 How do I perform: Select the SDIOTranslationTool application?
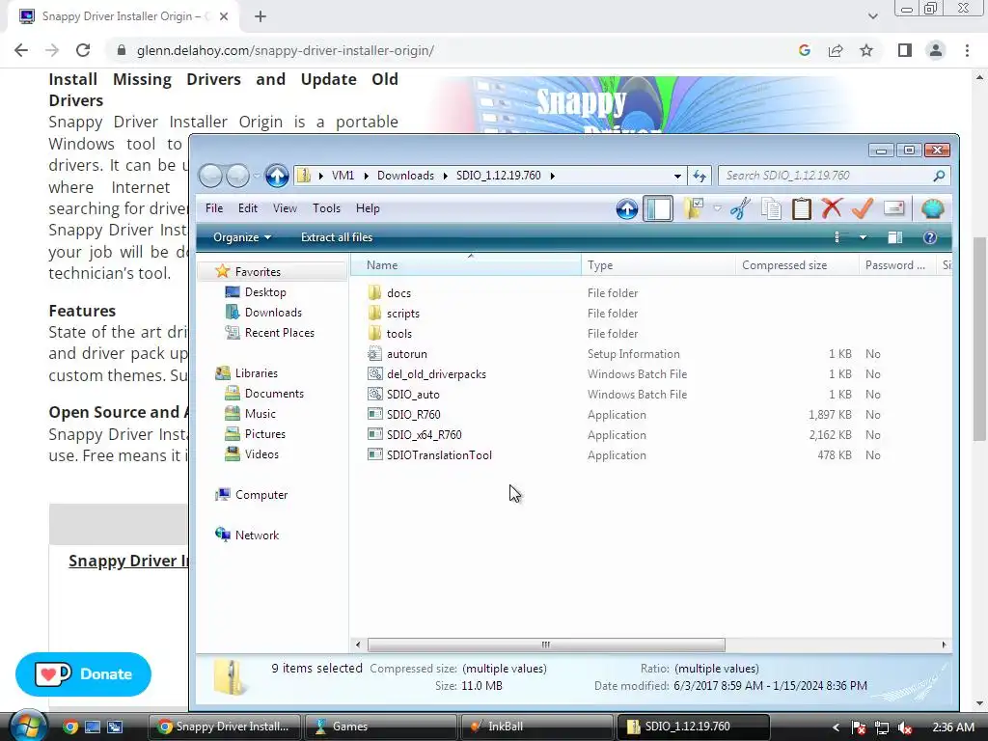click(439, 455)
